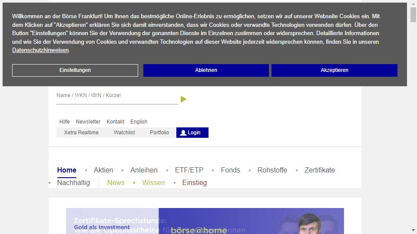Select Xetra Realtime
The width and height of the screenshot is (417, 234).
click(81, 133)
